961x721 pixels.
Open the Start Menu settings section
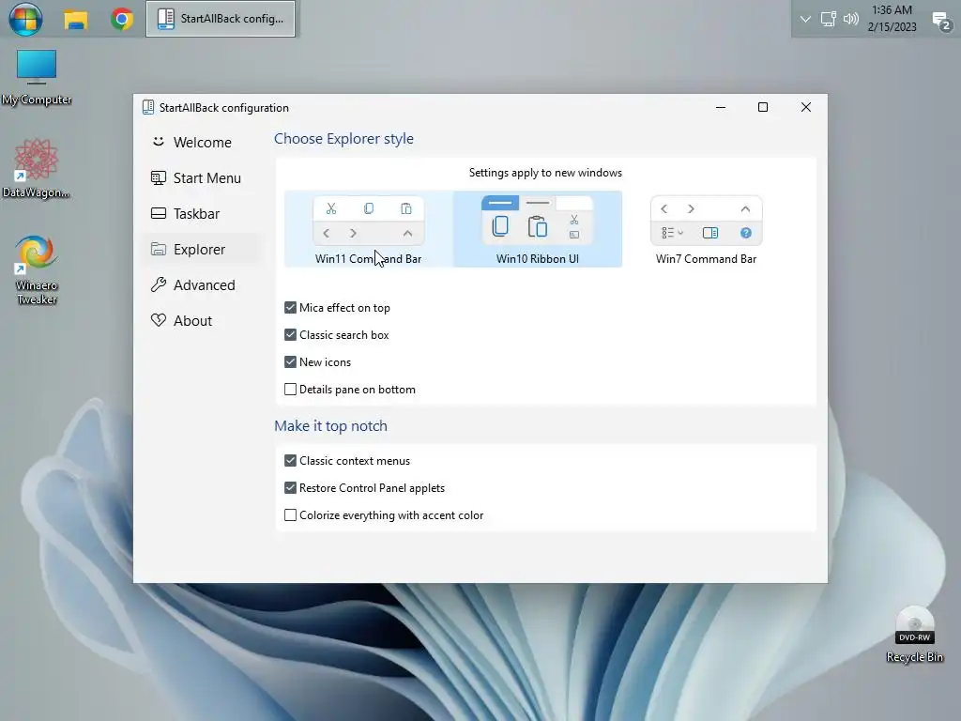202,177
